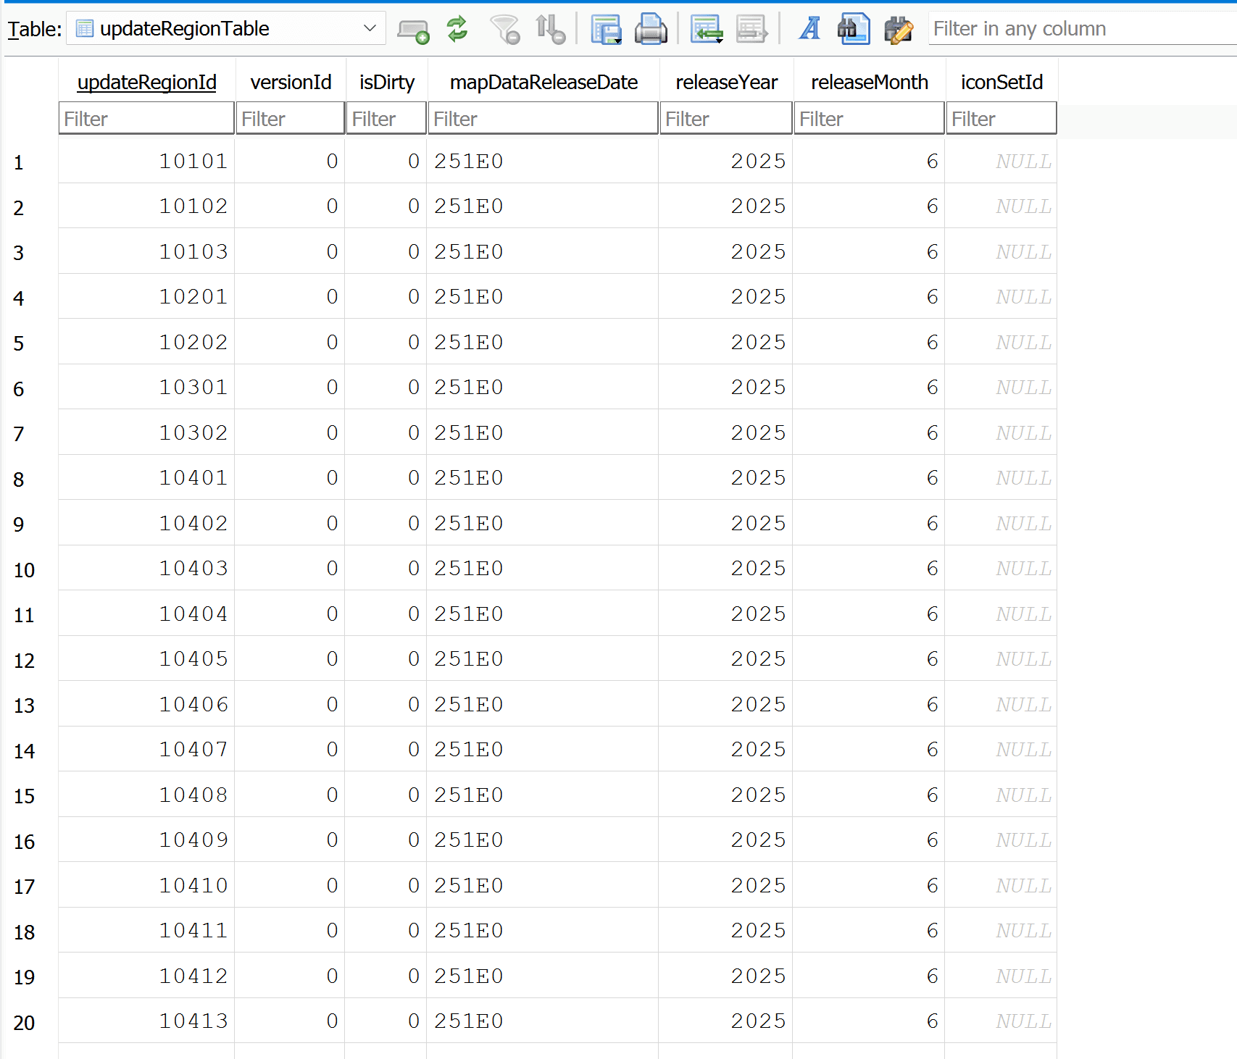1237x1059 pixels.
Task: Click the clear all filters funnel icon
Action: tap(505, 30)
